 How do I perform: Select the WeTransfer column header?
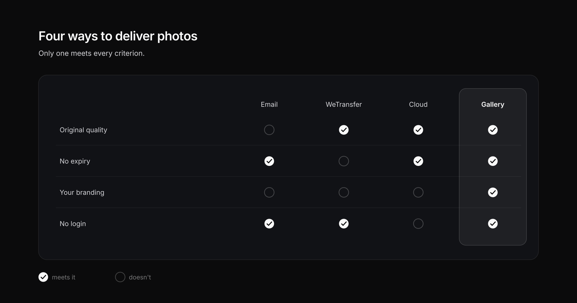tap(344, 104)
